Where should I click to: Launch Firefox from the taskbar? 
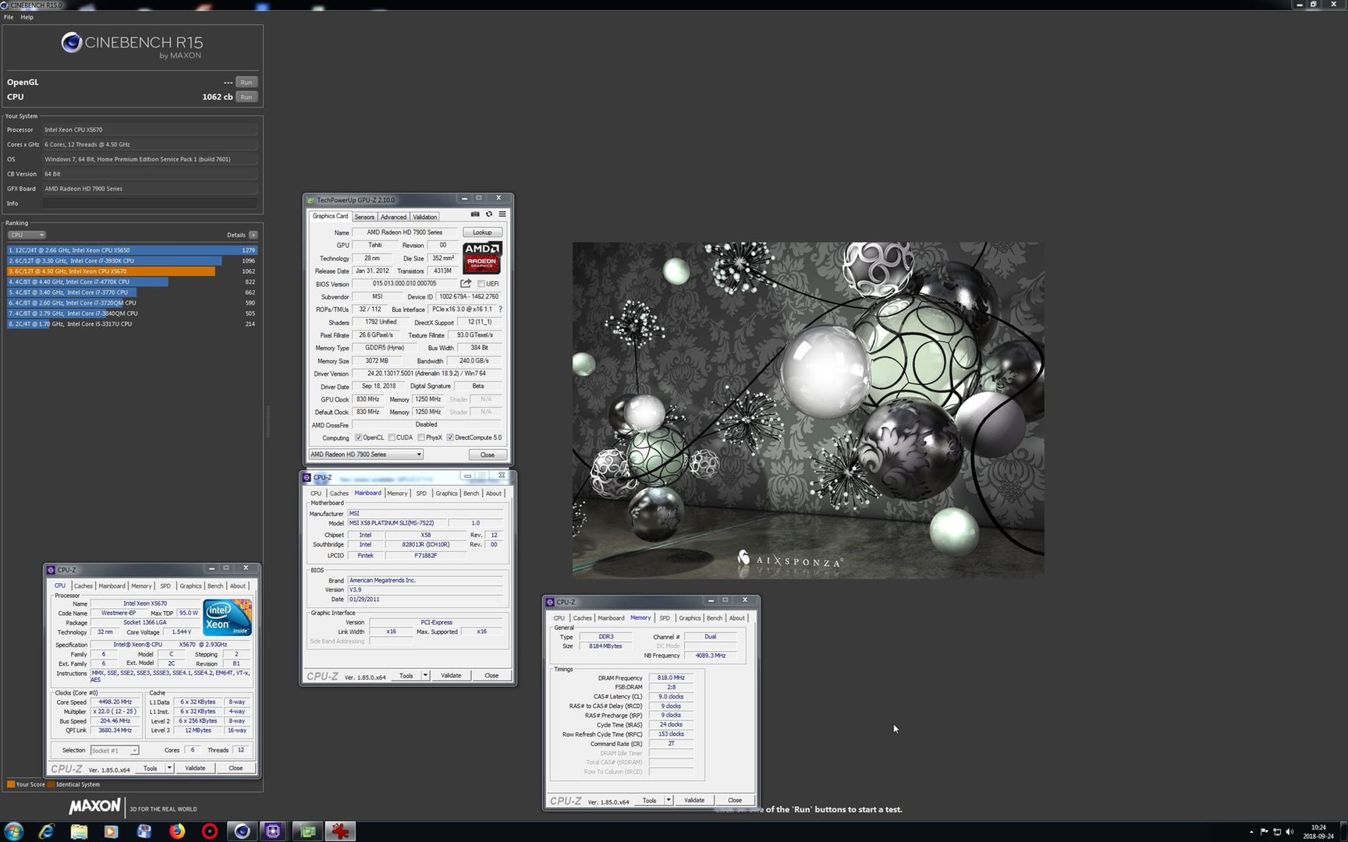(x=177, y=831)
